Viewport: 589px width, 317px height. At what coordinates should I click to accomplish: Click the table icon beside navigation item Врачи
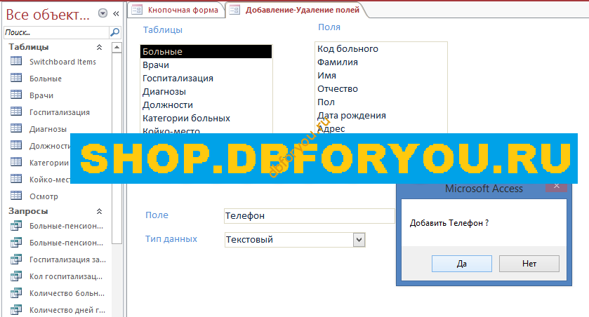pos(16,95)
